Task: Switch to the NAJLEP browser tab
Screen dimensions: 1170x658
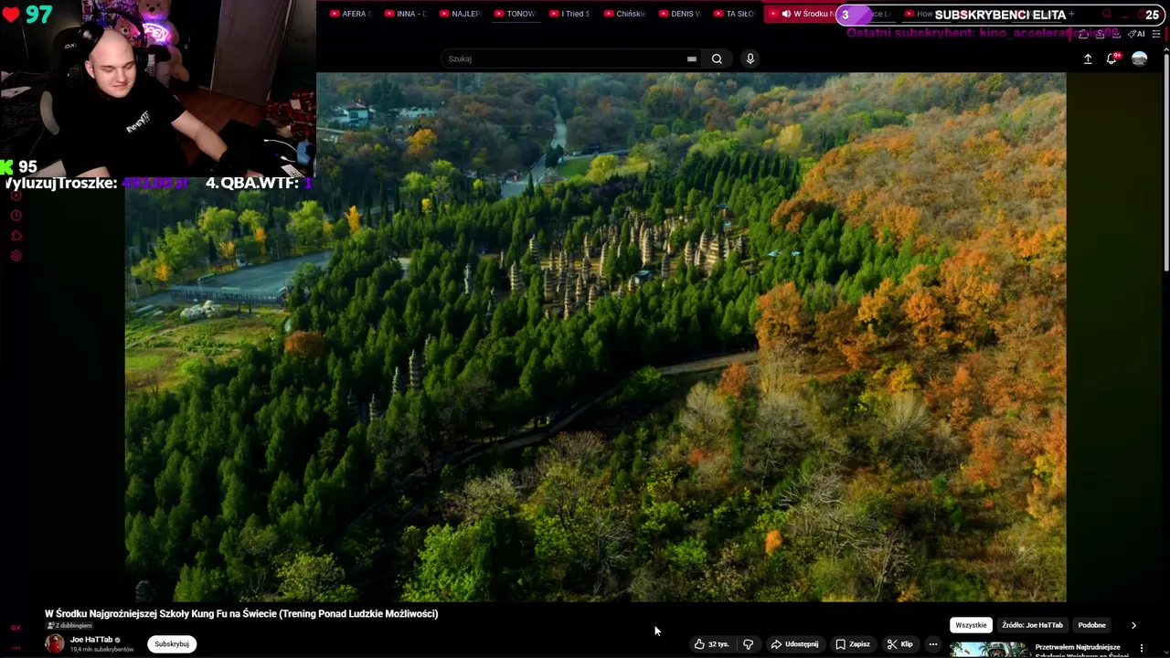Action: pyautogui.click(x=461, y=14)
